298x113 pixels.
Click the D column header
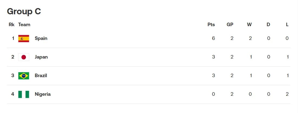pos(268,25)
